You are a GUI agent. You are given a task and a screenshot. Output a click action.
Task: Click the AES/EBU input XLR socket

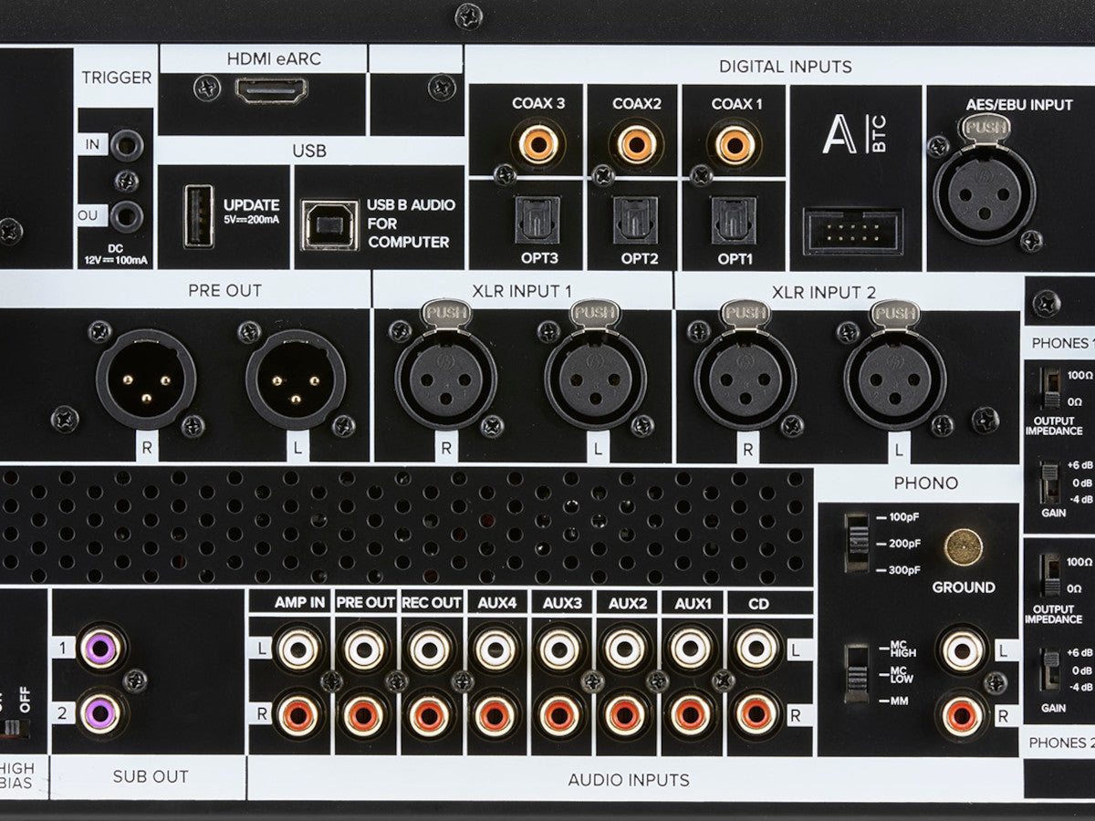coord(984,192)
